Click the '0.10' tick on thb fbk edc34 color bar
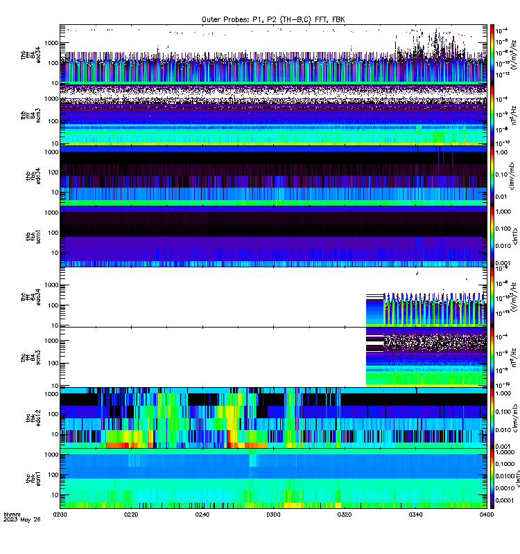 coord(501,175)
